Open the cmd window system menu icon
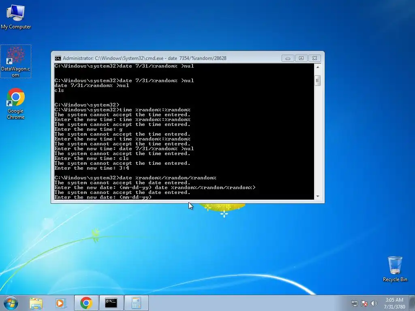 pyautogui.click(x=58, y=58)
